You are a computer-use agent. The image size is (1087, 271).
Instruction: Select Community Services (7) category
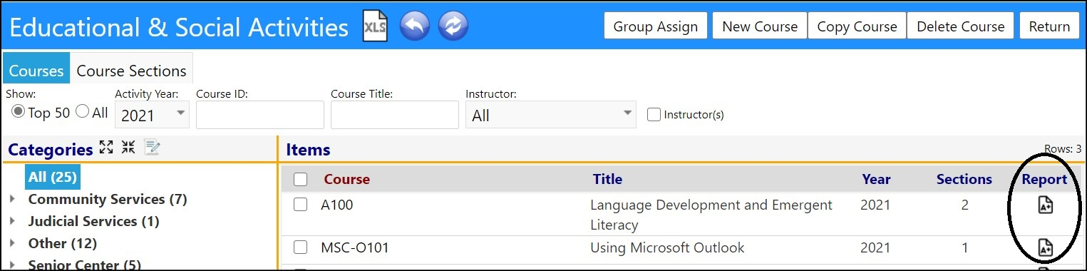click(x=108, y=200)
